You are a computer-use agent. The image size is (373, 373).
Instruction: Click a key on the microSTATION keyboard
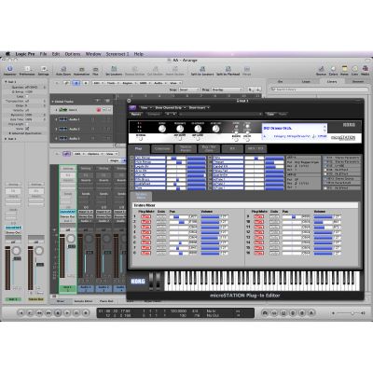point(262,281)
